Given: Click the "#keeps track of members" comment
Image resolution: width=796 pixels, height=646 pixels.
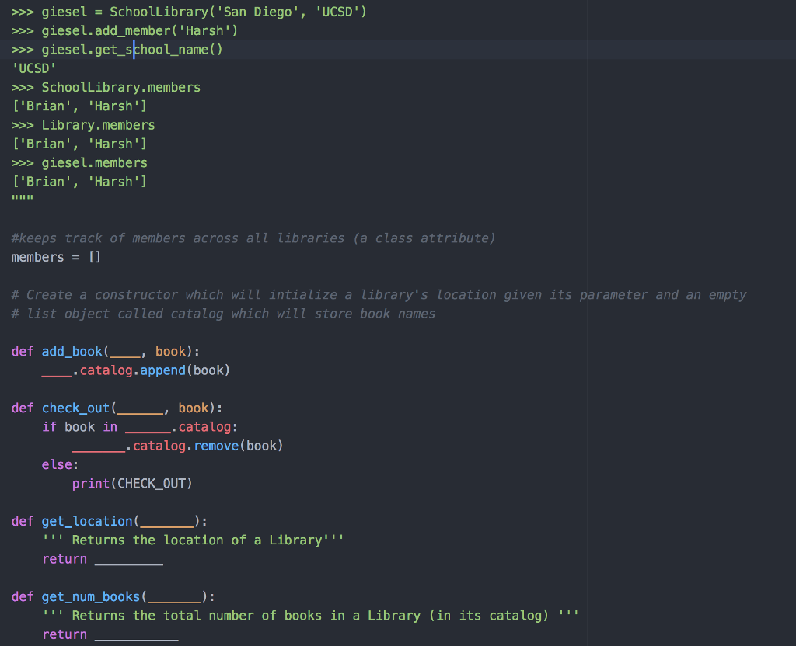Looking at the screenshot, I should tap(253, 238).
